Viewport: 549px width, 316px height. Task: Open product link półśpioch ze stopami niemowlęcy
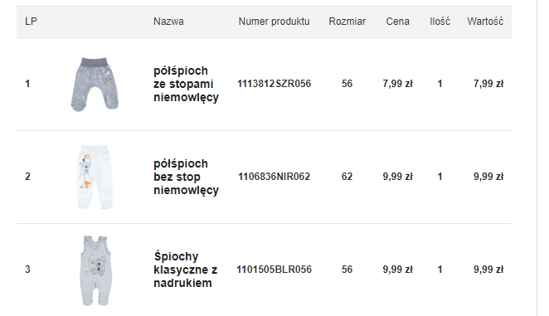coord(186,84)
